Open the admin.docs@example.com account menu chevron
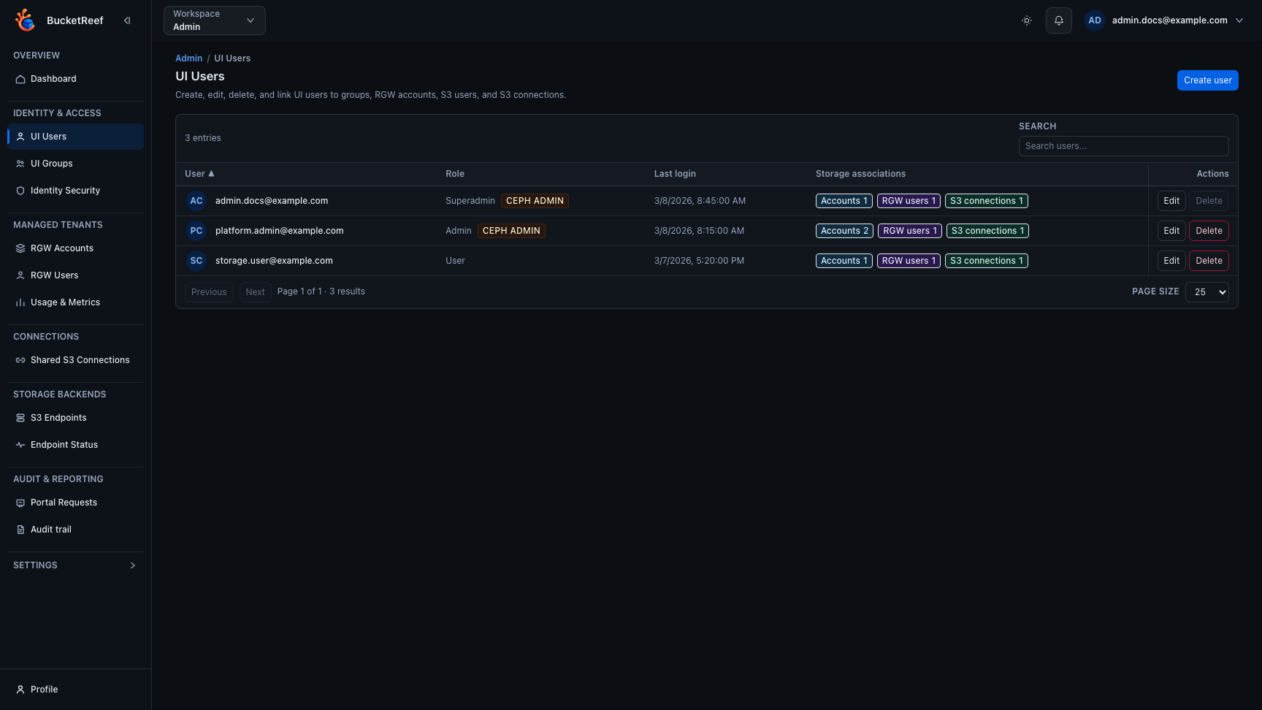The width and height of the screenshot is (1262, 710). [x=1239, y=20]
